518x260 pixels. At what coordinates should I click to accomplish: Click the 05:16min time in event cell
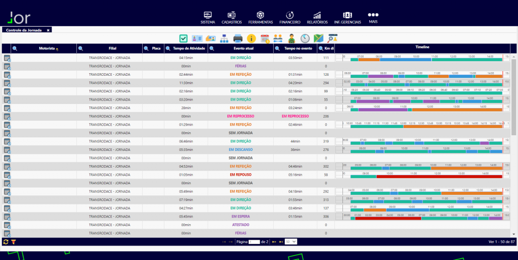pyautogui.click(x=295, y=175)
